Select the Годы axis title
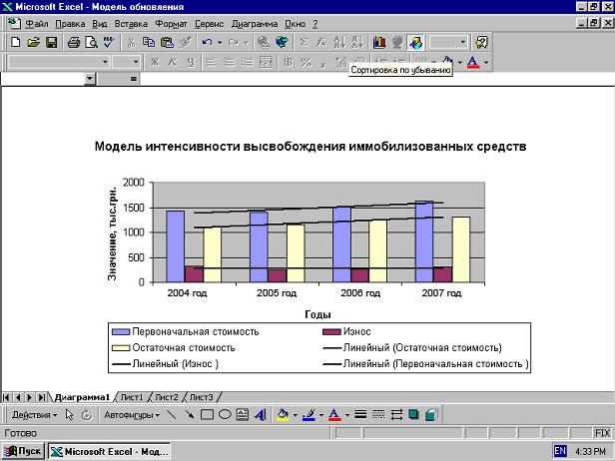The width and height of the screenshot is (615, 461). [x=318, y=314]
